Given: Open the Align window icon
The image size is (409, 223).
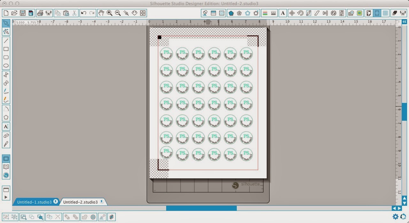Looking at the screenshot, I should (325, 13).
